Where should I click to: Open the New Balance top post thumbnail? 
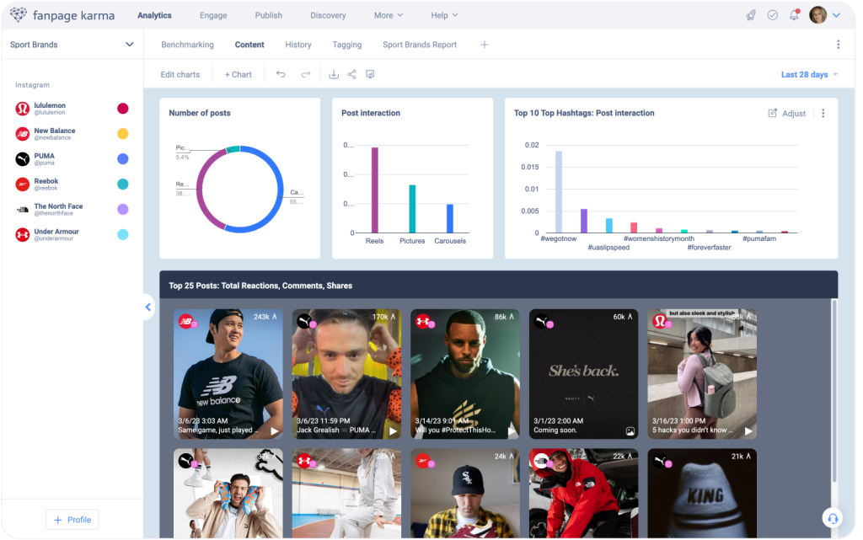tap(228, 374)
